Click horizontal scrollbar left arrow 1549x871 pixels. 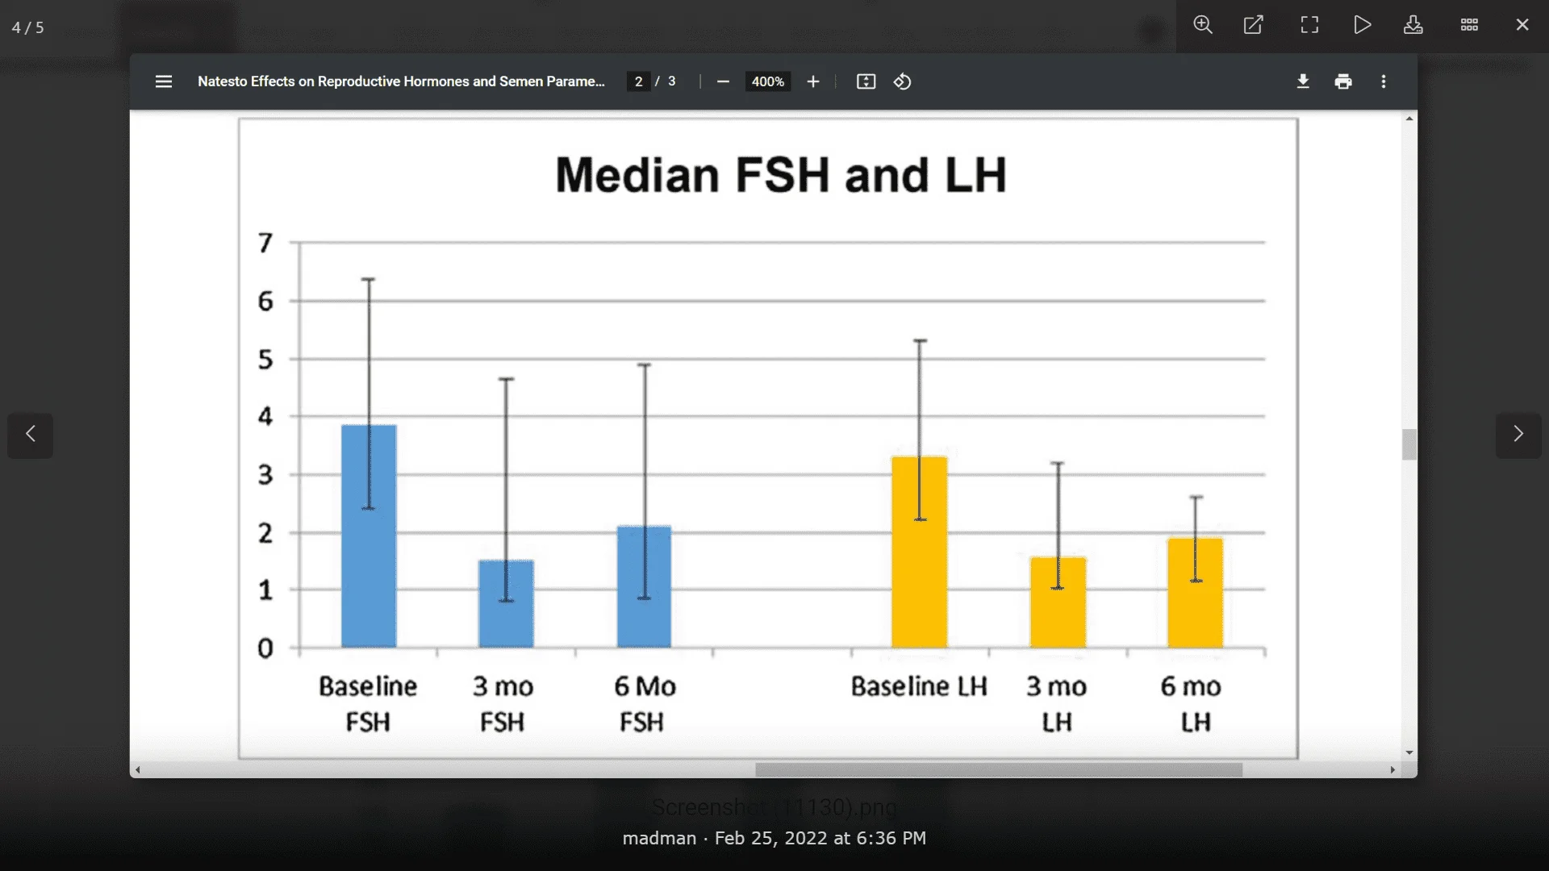coord(138,770)
